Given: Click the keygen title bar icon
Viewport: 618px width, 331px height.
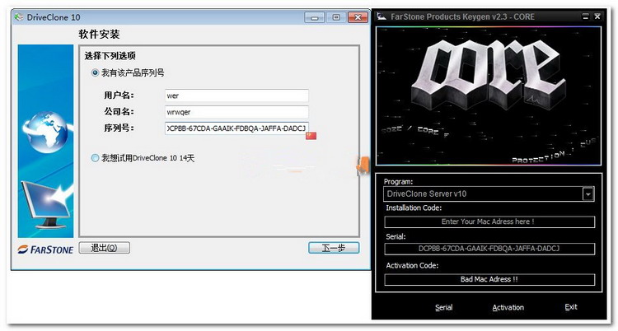Looking at the screenshot, I should tap(382, 16).
